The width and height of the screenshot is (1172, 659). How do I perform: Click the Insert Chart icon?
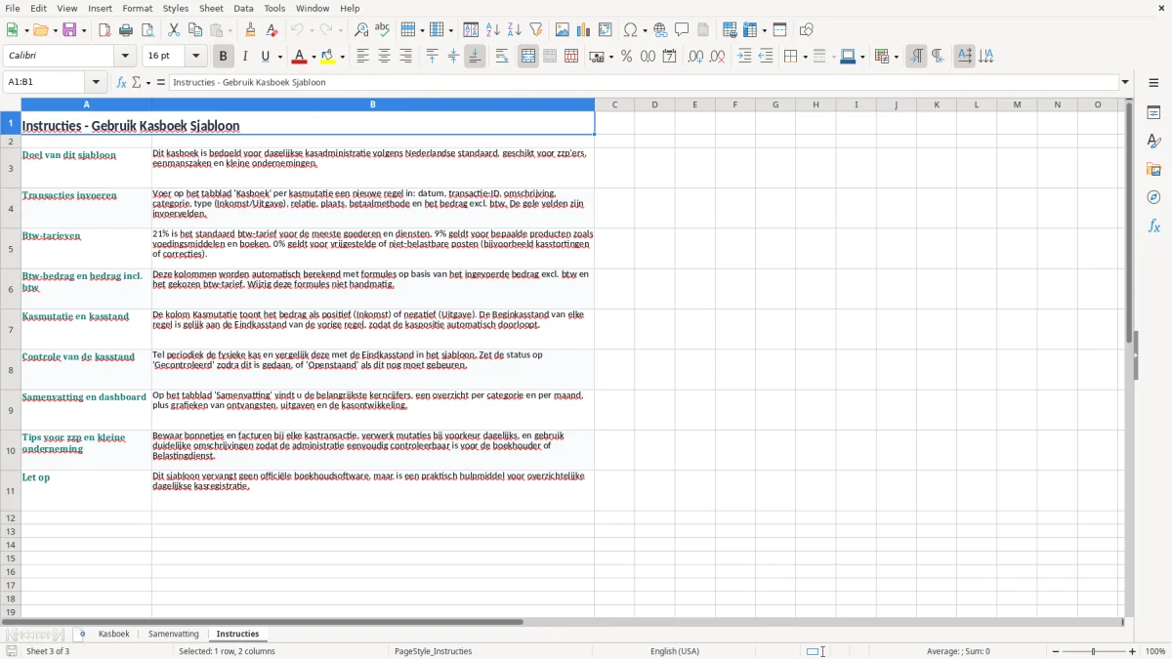(584, 30)
